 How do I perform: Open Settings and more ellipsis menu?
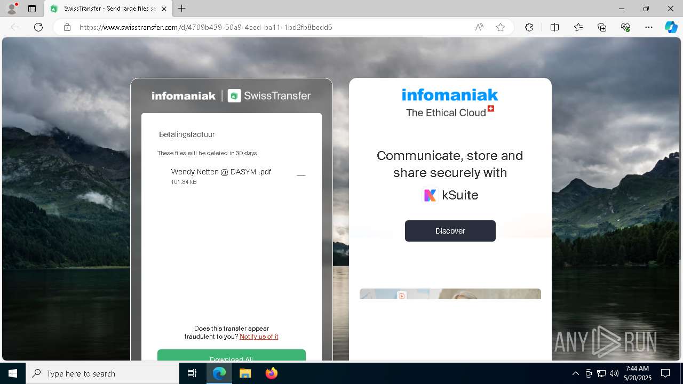click(x=649, y=27)
